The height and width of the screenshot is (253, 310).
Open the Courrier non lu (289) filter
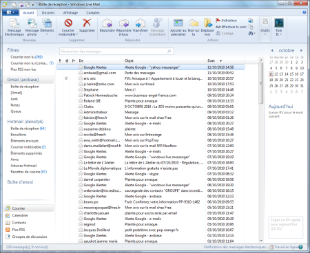point(27,57)
